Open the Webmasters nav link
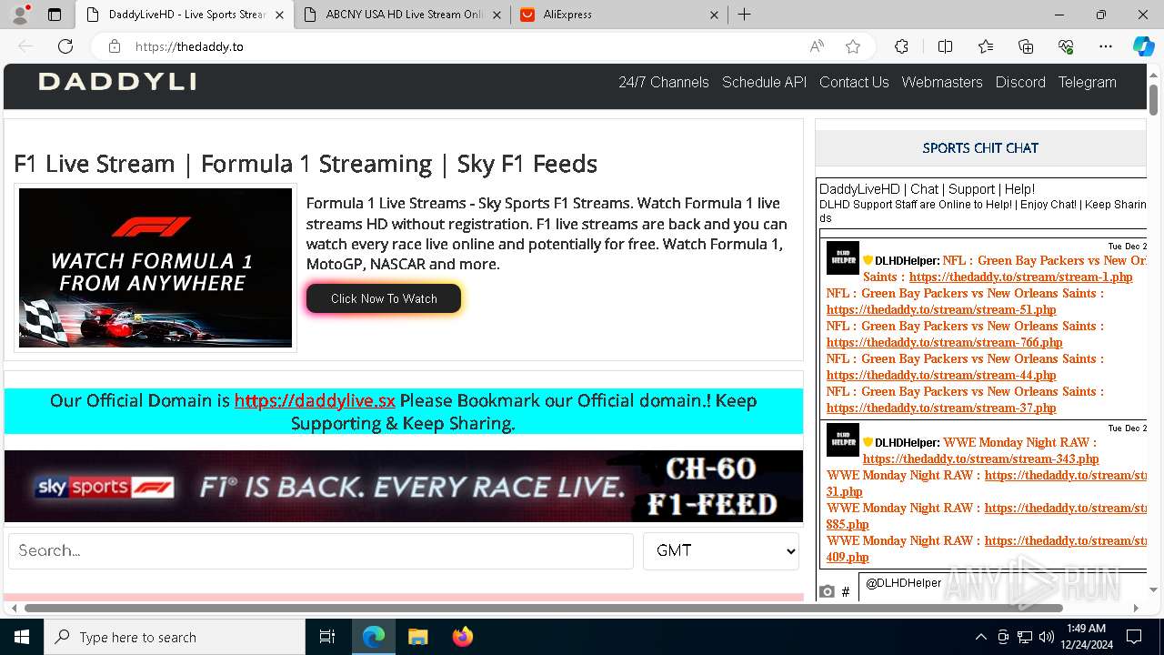This screenshot has width=1164, height=655. click(942, 82)
